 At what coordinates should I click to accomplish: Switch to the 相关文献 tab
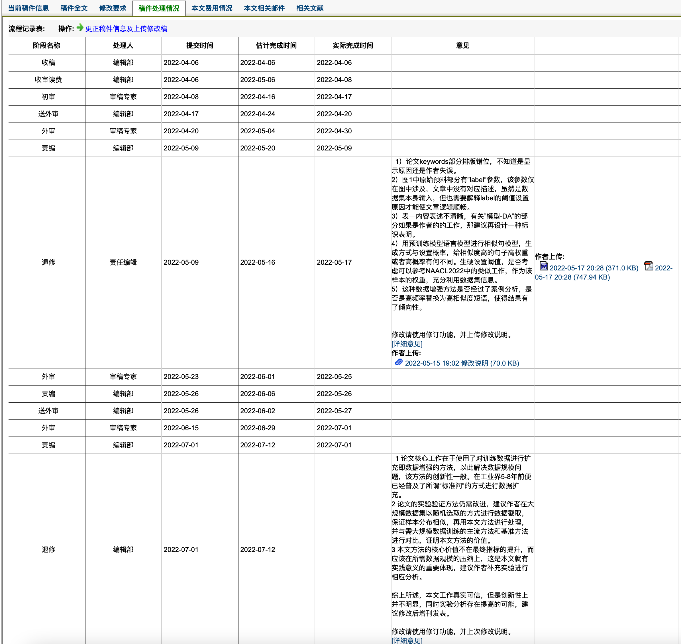pyautogui.click(x=310, y=8)
